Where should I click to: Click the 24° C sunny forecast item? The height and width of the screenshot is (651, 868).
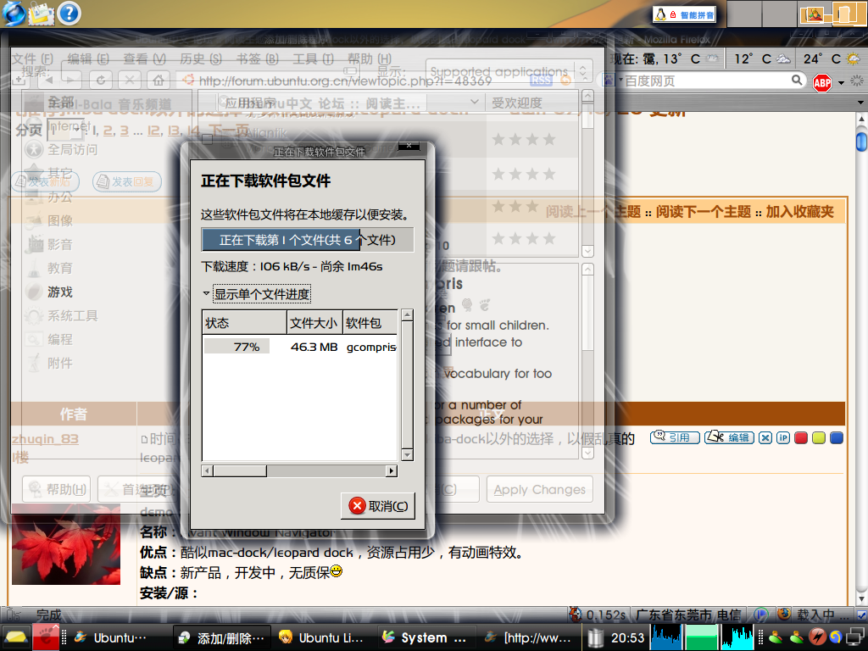pos(831,58)
